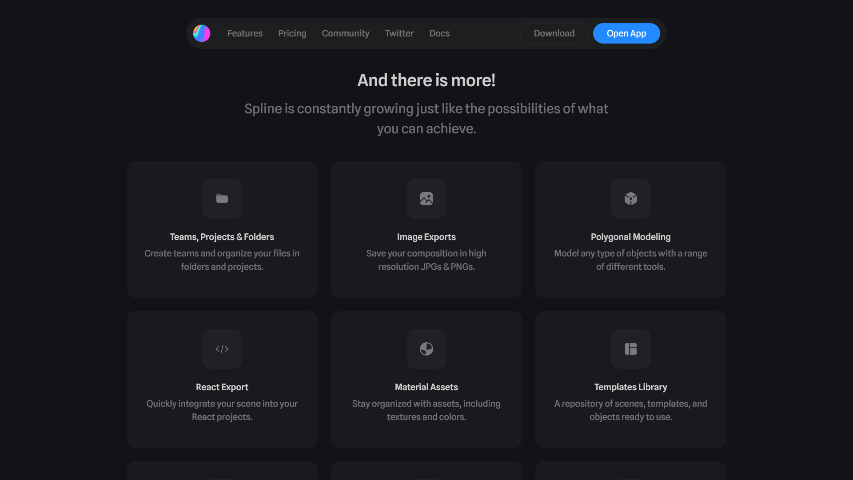Screen dimensions: 853x480
Task: Click the picture icon for Image Exports
Action: [426, 199]
